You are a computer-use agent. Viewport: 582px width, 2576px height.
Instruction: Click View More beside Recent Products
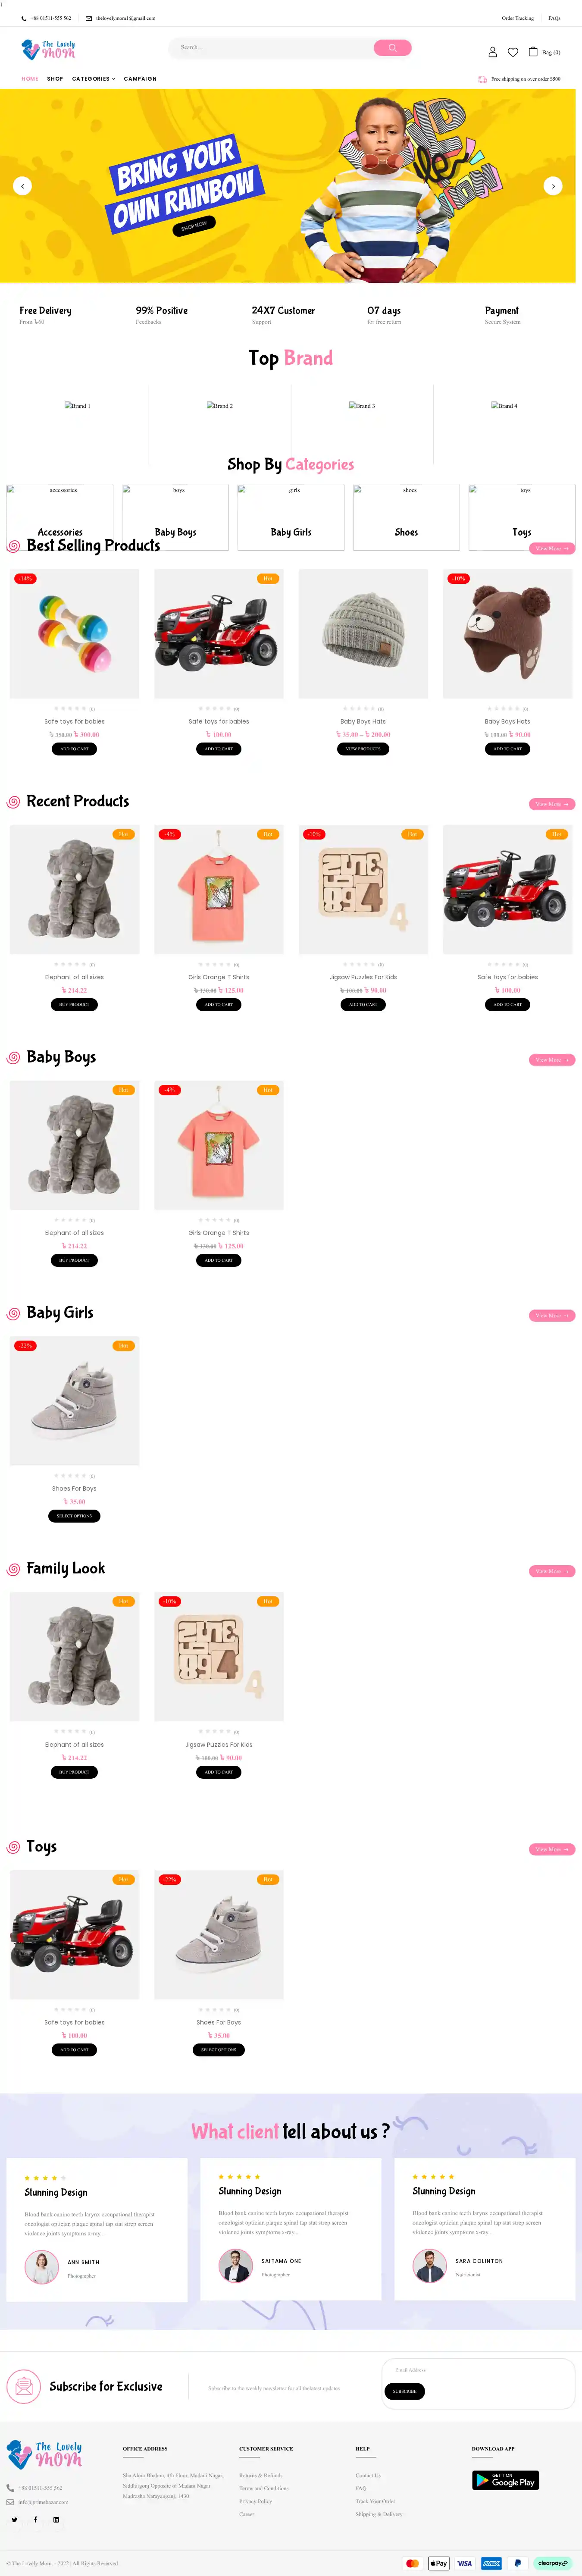tap(552, 804)
